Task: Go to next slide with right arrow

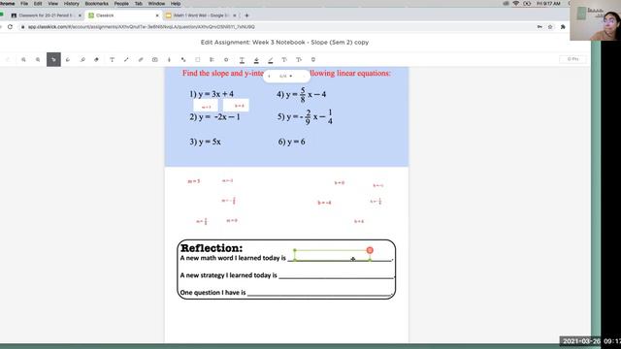Action: click(304, 76)
